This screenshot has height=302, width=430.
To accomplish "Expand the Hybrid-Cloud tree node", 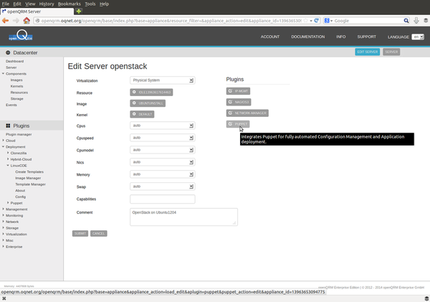I will [8, 159].
